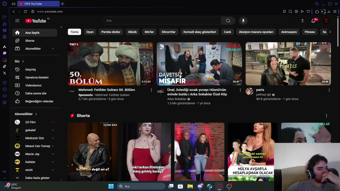Open Oynatma listeleri playlists
The height and width of the screenshot is (191, 340).
click(x=35, y=77)
